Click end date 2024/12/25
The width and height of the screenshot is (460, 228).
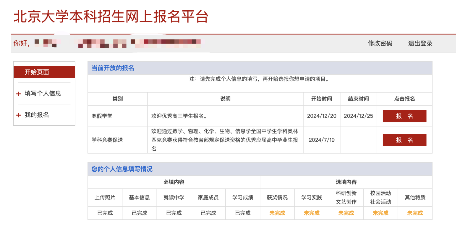click(x=358, y=116)
